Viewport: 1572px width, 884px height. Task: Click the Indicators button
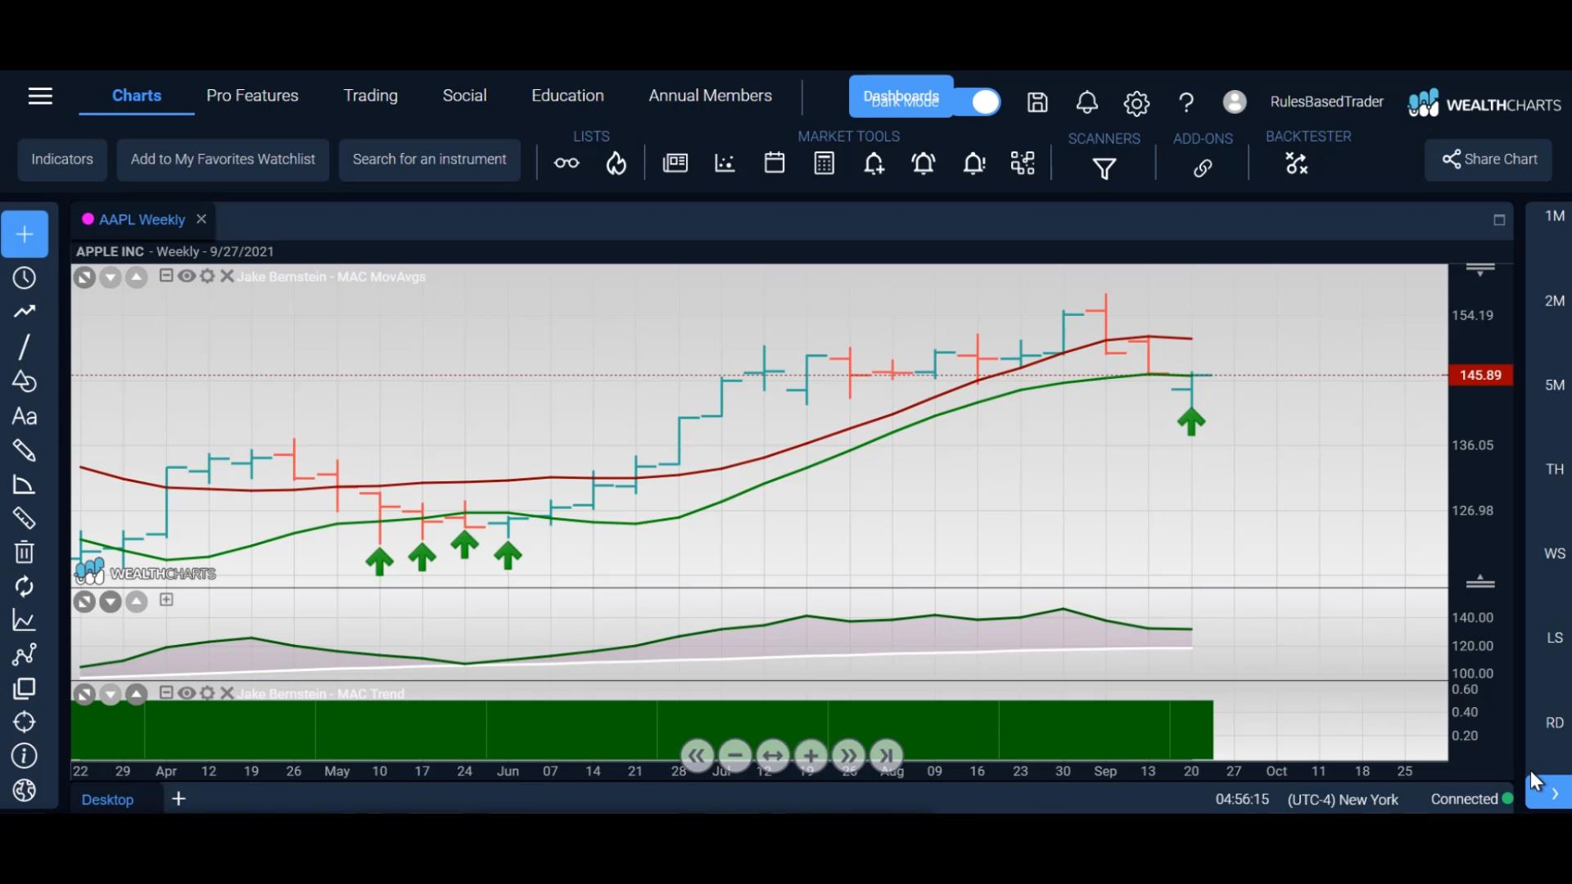tap(62, 160)
